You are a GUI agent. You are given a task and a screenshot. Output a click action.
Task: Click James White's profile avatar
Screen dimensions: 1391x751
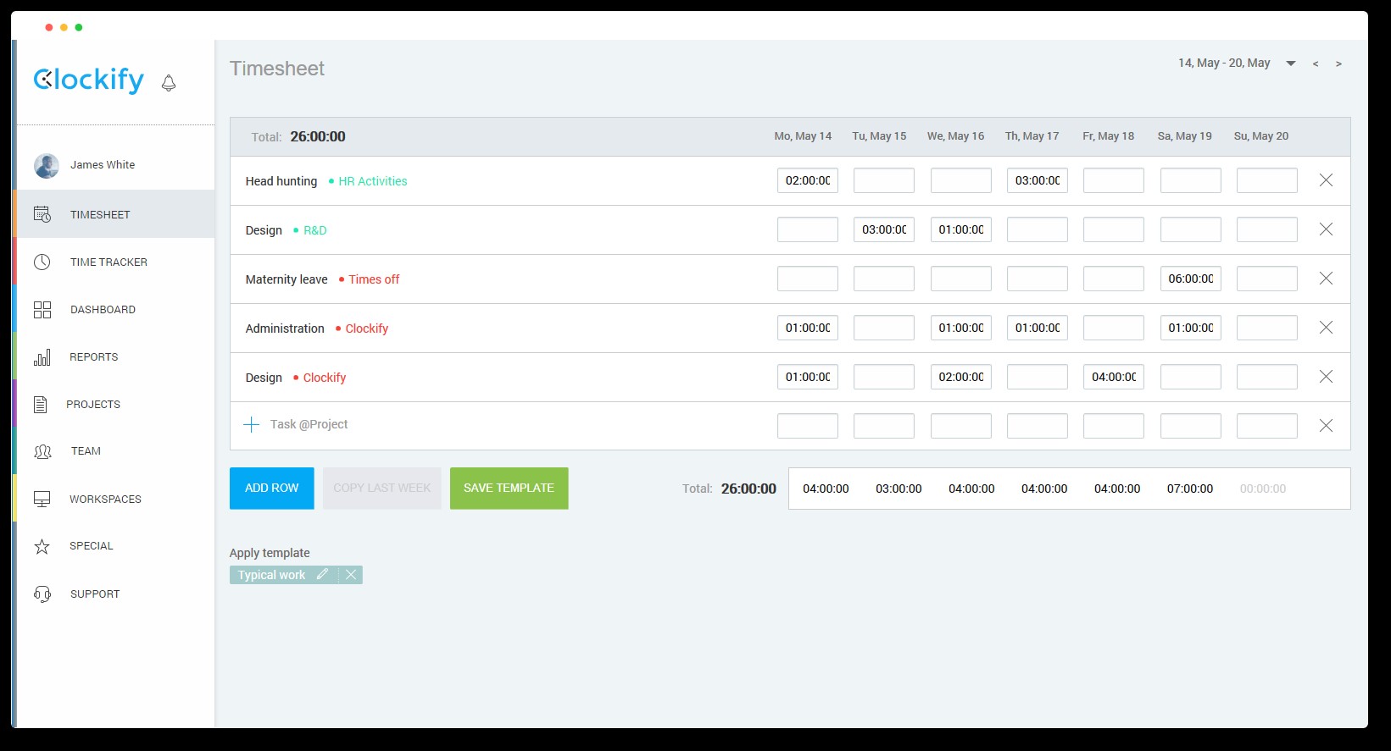(47, 165)
